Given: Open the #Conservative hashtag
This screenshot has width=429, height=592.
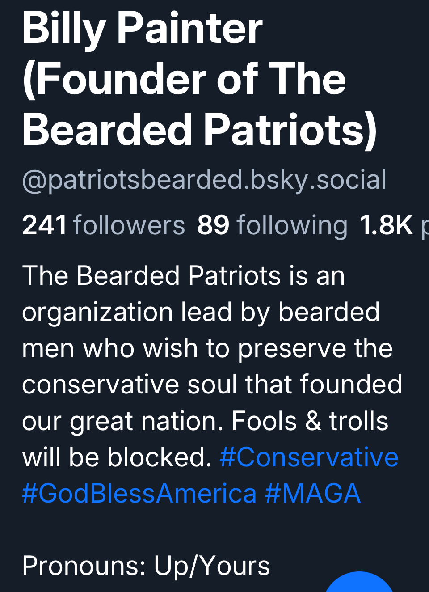Looking at the screenshot, I should (309, 457).
